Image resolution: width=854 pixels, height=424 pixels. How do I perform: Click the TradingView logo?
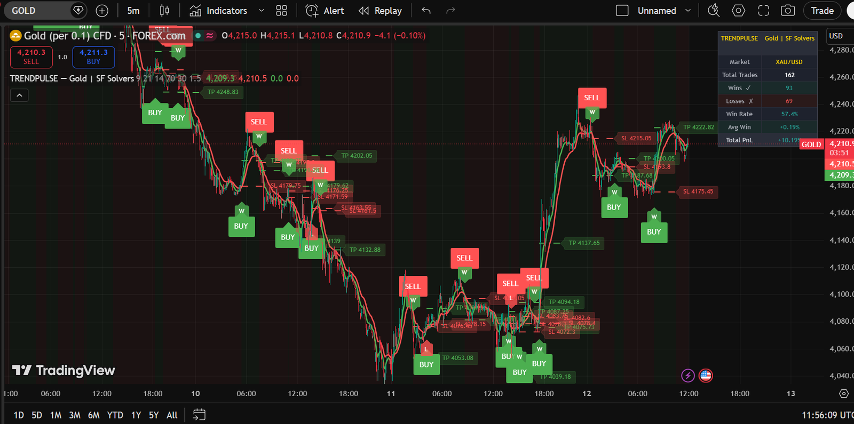click(64, 370)
